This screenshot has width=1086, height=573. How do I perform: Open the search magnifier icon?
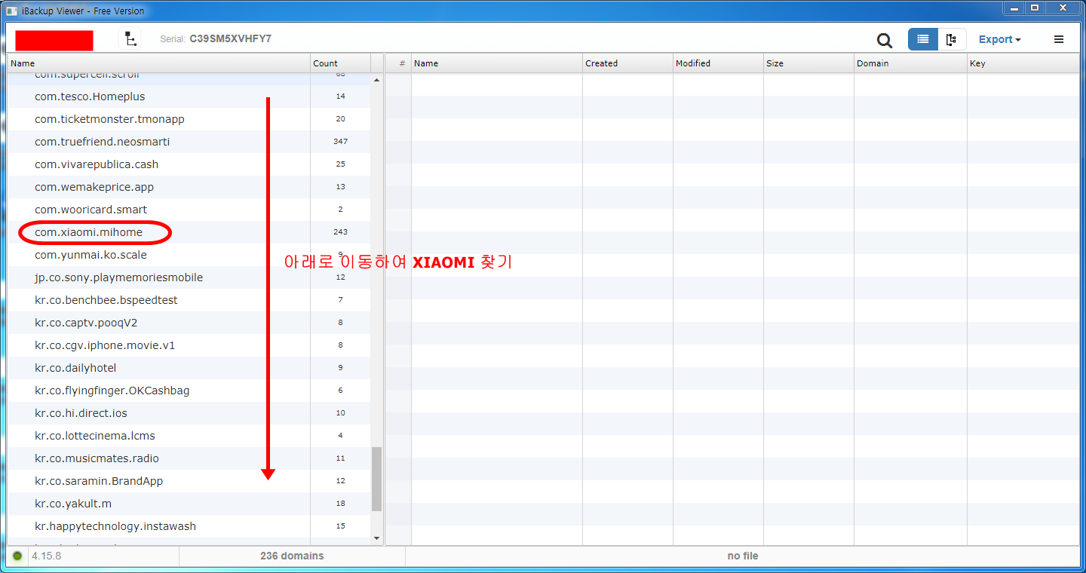click(884, 40)
